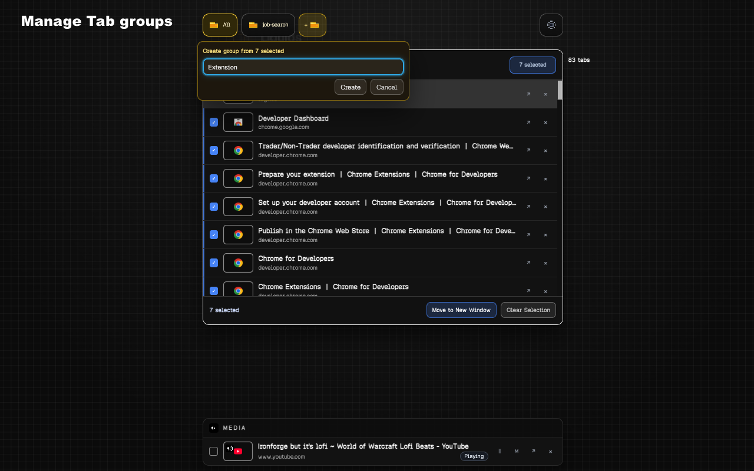
Task: Close the YouTube media tab
Action: tap(550, 452)
